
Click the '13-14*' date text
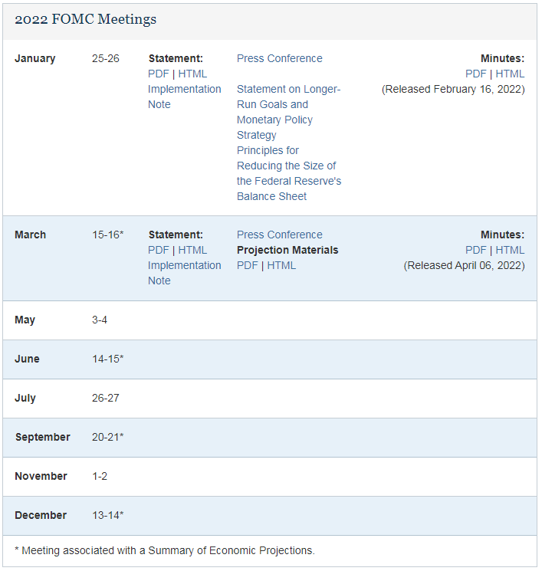pyautogui.click(x=108, y=515)
